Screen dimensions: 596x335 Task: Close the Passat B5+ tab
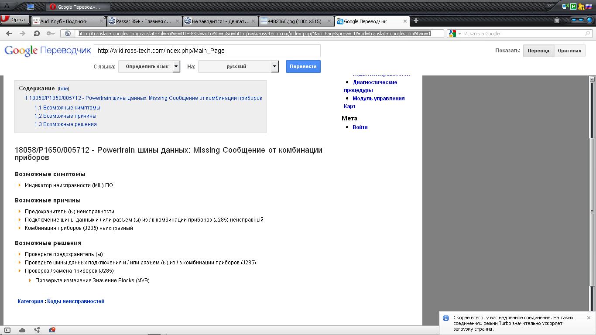[x=178, y=21]
